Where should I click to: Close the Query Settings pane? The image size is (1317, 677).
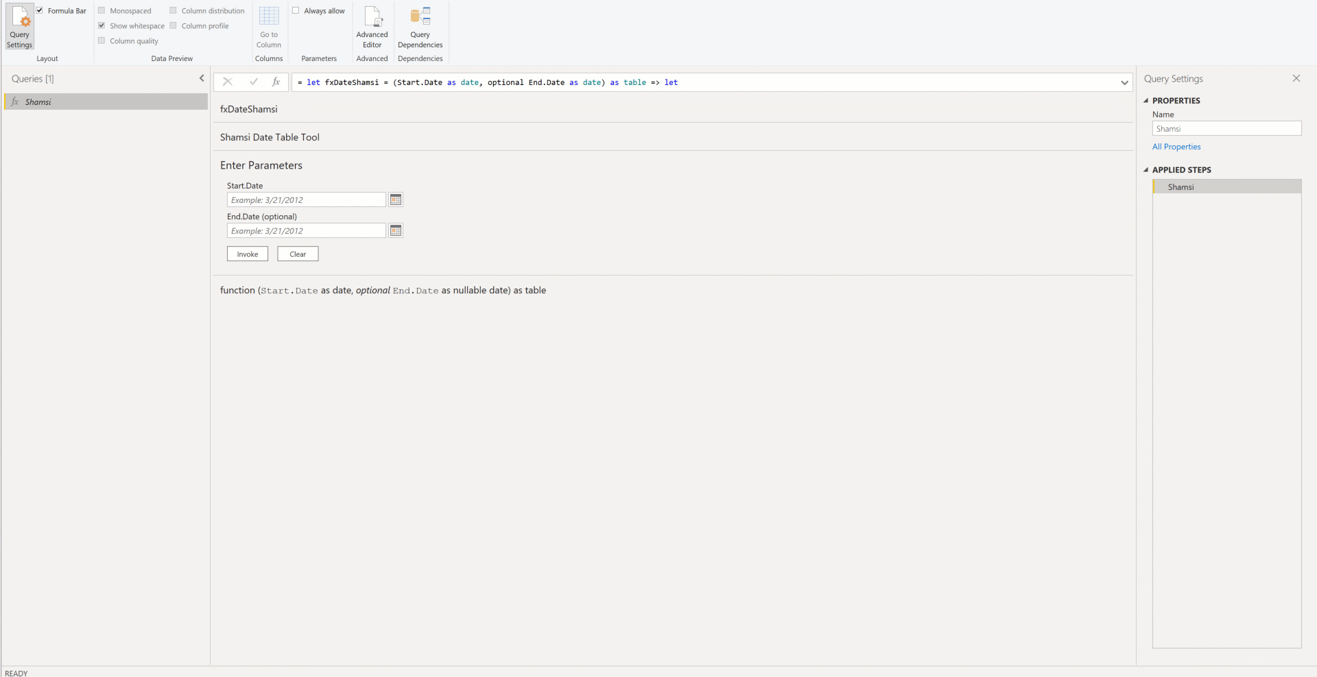click(1296, 78)
